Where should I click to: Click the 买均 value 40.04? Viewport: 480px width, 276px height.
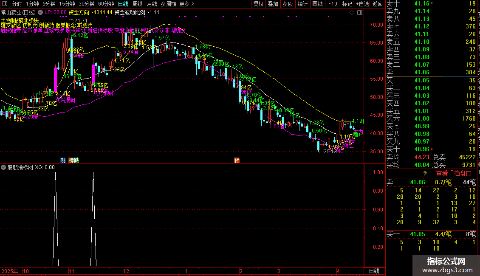[422, 165]
